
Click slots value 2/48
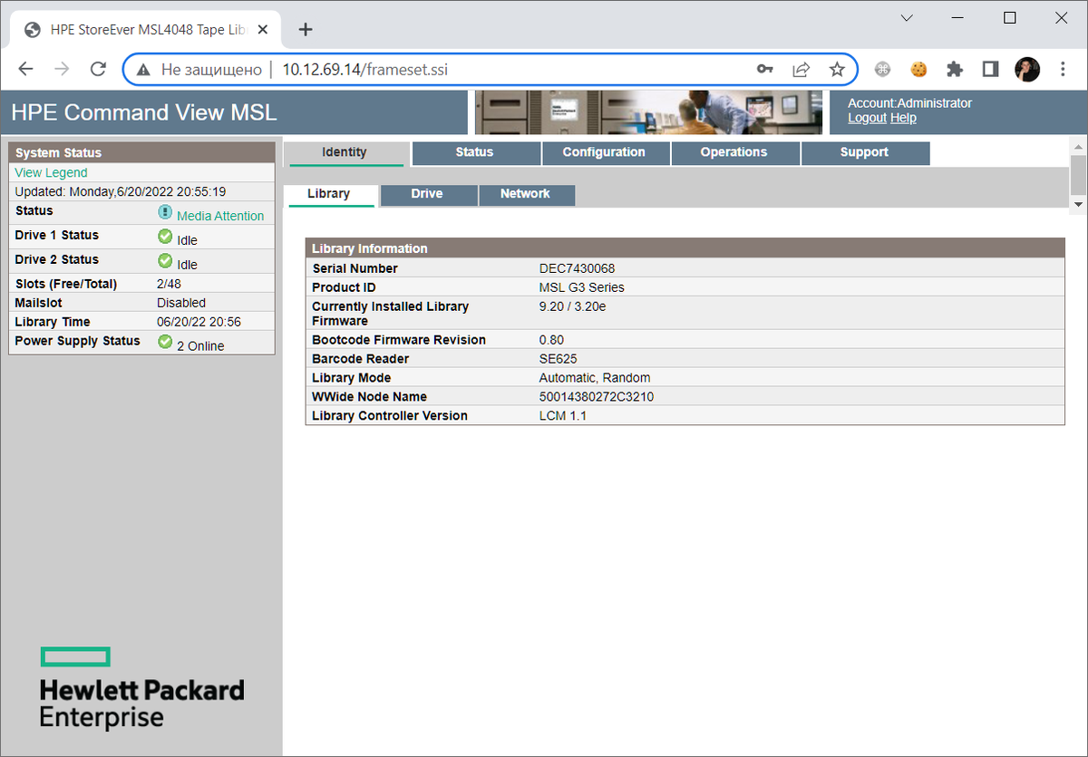click(170, 284)
